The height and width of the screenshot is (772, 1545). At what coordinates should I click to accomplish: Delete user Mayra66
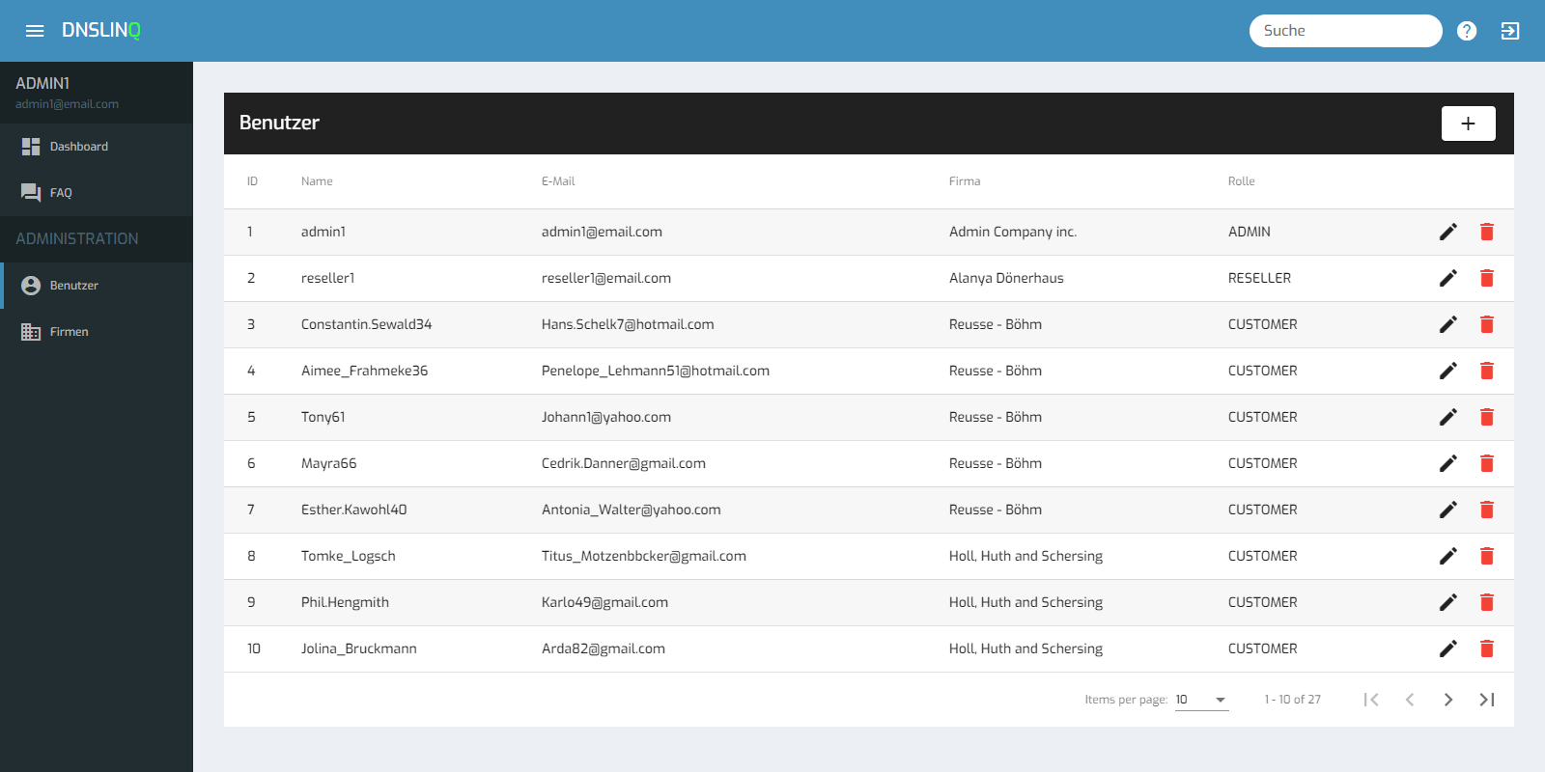[1487, 463]
